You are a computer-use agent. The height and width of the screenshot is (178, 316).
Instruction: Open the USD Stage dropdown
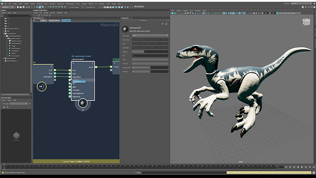pos(19,104)
